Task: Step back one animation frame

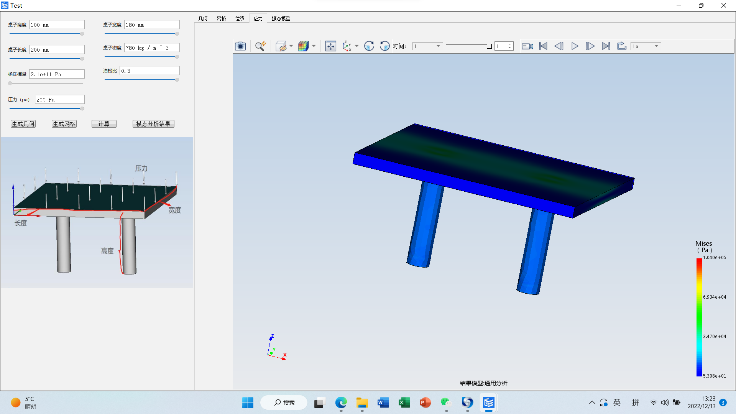Action: click(559, 46)
